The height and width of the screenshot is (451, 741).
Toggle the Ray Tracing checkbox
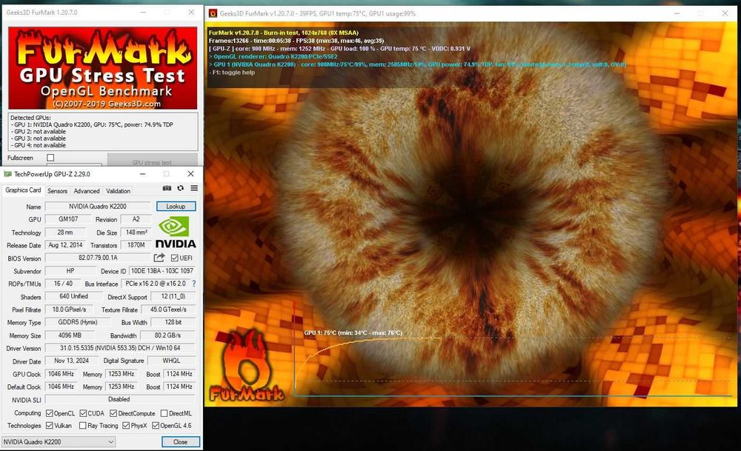coord(83,426)
